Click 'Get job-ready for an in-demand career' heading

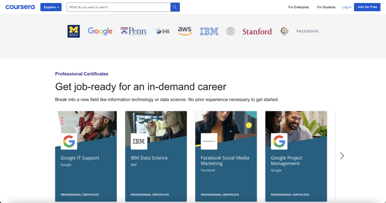click(x=141, y=86)
